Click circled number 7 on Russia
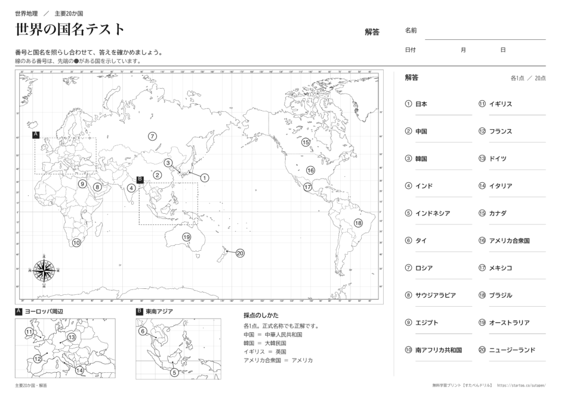This screenshot has width=561, height=396. pos(152,136)
